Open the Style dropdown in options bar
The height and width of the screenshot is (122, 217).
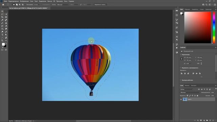click(63, 4)
